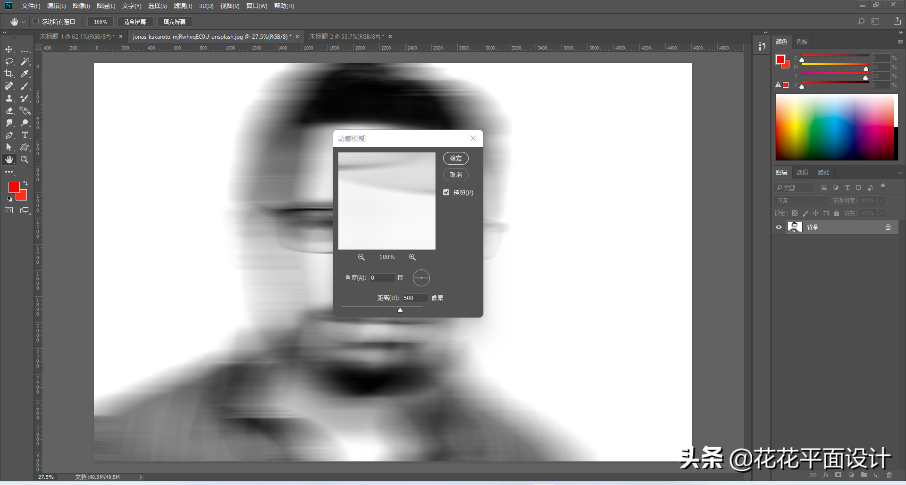
Task: Select the Magic Wand tool
Action: [x=25, y=61]
